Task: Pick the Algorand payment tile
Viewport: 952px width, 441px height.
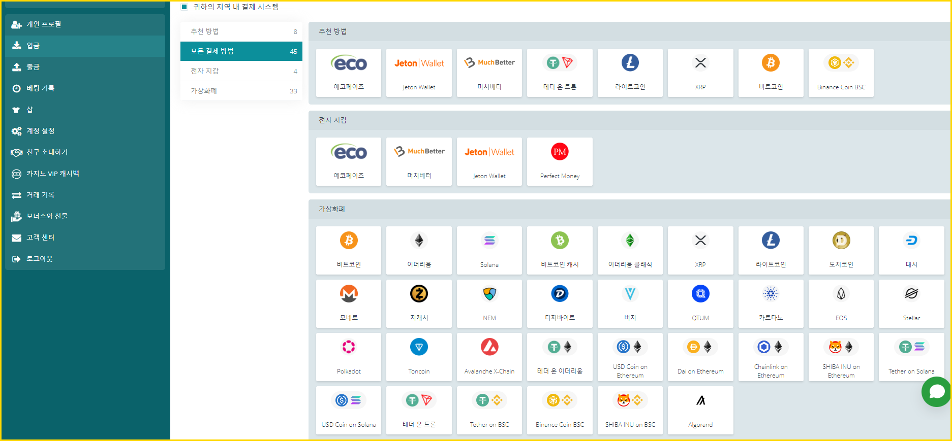Action: (x=700, y=410)
